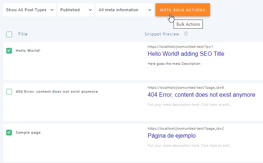This screenshot has height=163, width=263.
Task: Click the help icon beside Snippet Preview
Action: (186, 34)
